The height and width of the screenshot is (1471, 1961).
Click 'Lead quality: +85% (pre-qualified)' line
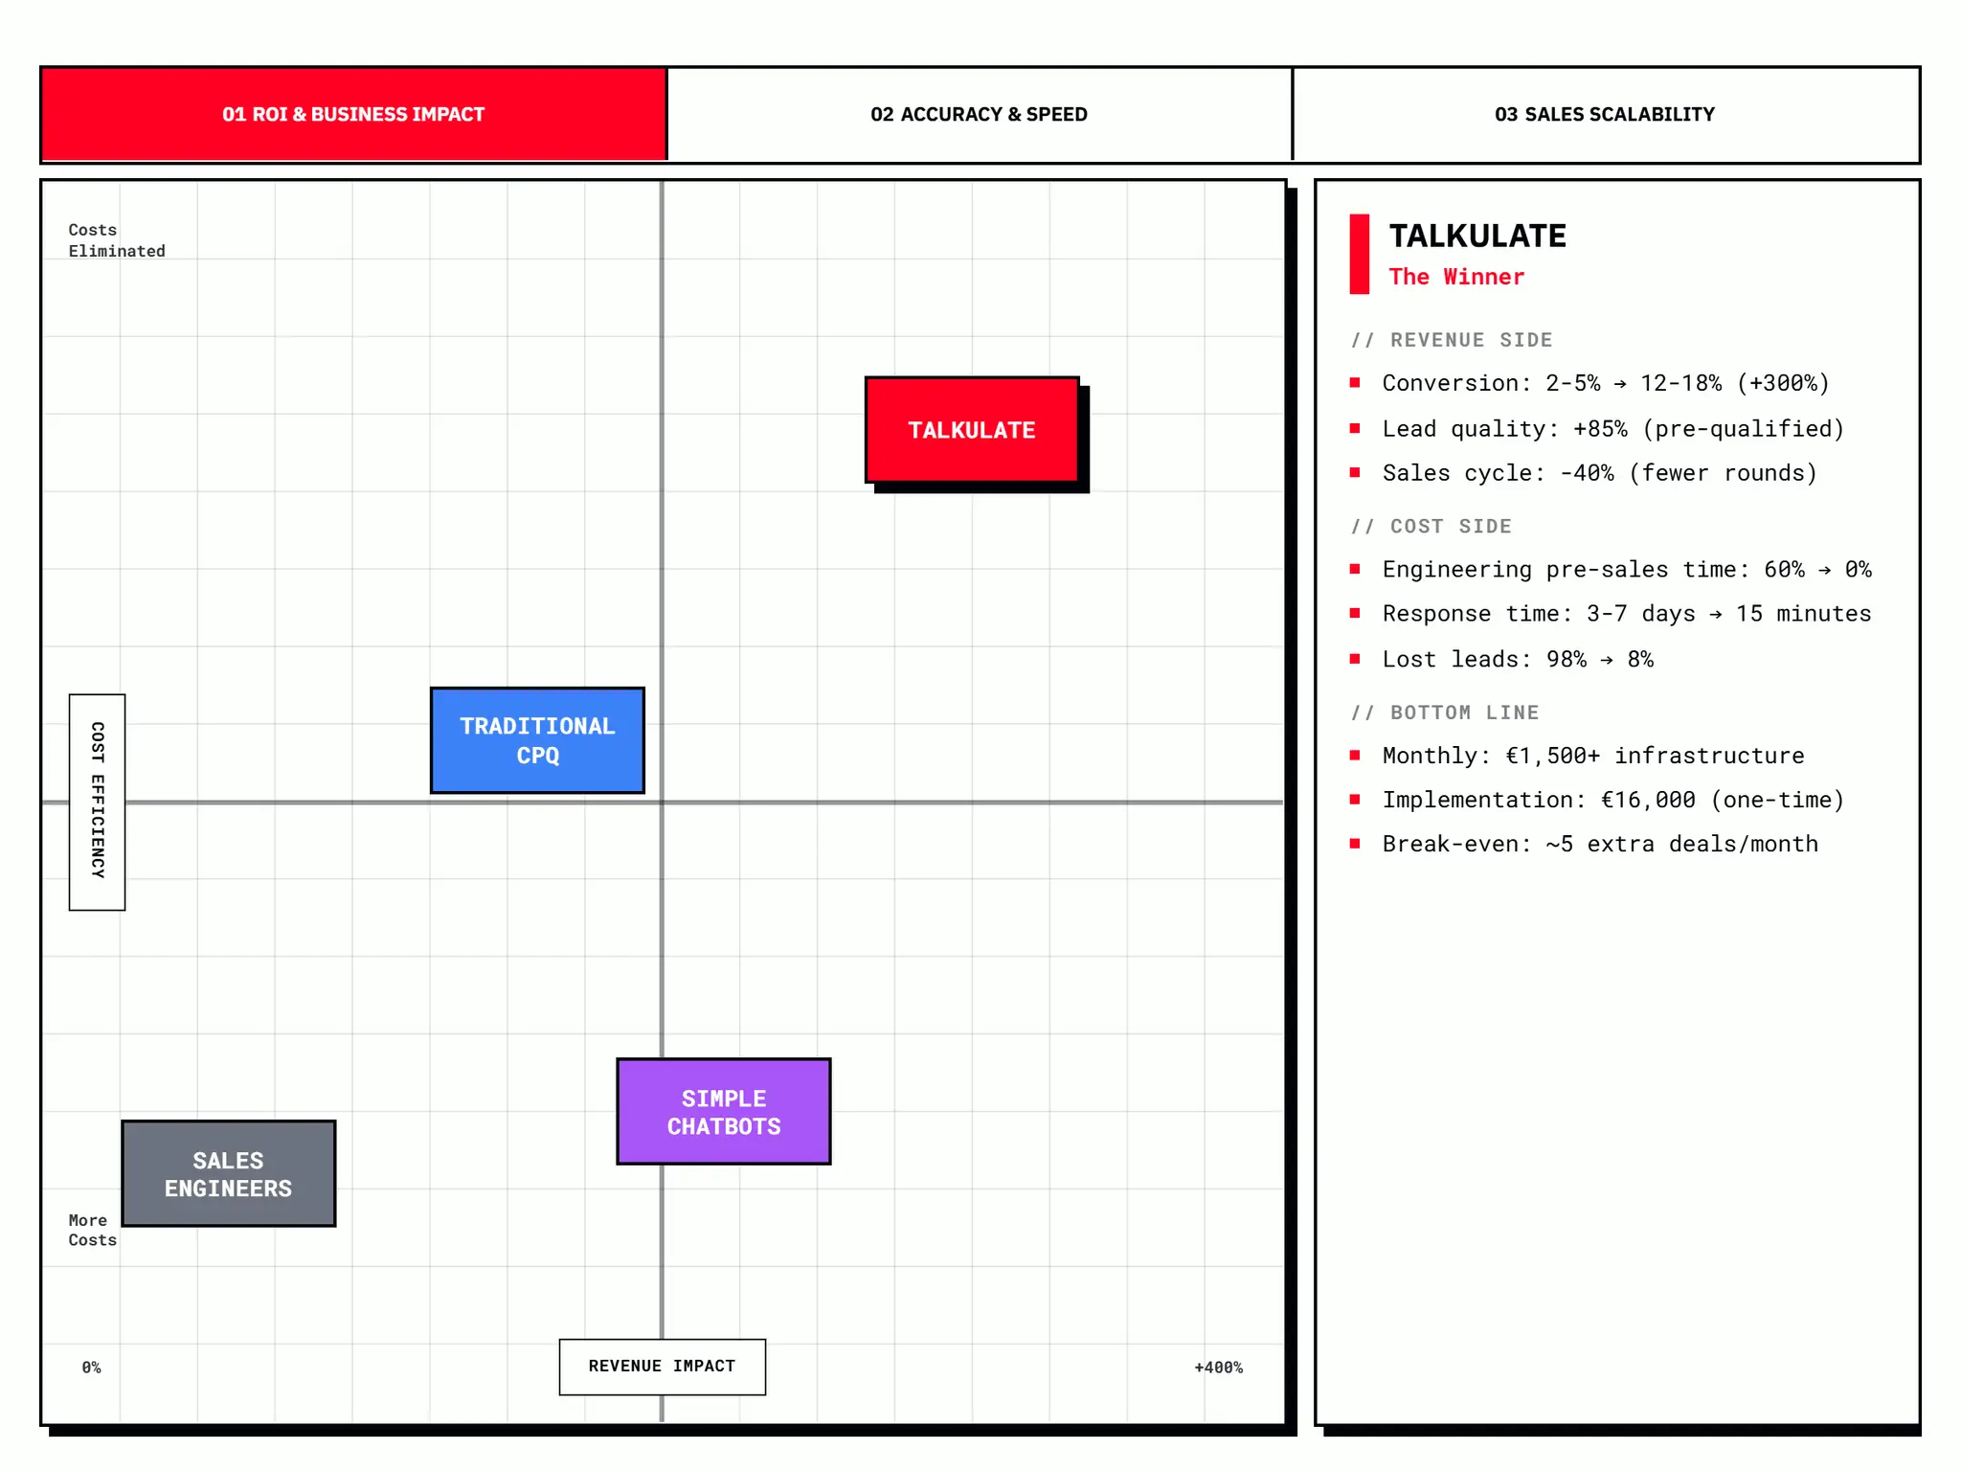1613,428
